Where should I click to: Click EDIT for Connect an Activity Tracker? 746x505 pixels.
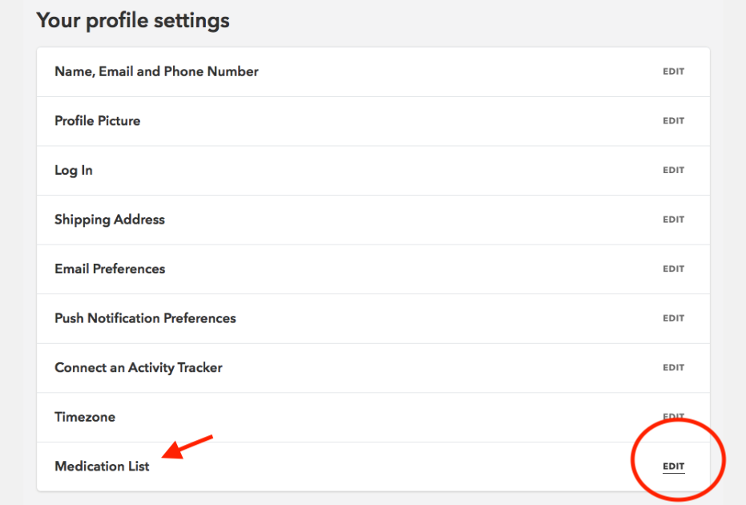click(x=673, y=367)
